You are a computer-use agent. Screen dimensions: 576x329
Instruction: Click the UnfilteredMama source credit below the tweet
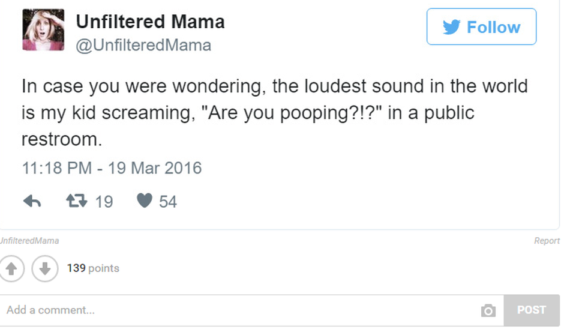point(29,241)
